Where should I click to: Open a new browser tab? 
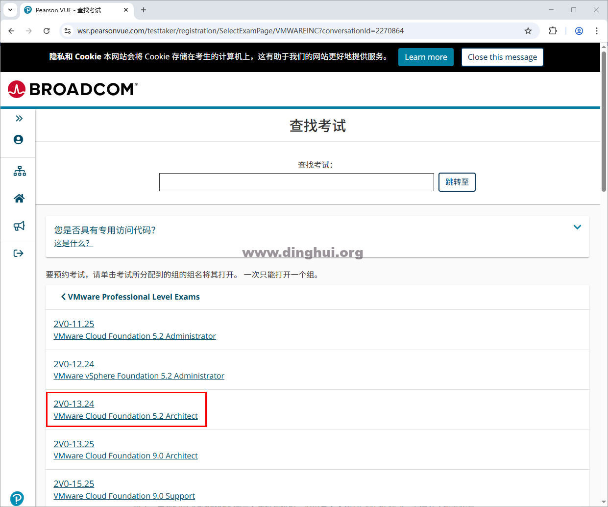[144, 10]
